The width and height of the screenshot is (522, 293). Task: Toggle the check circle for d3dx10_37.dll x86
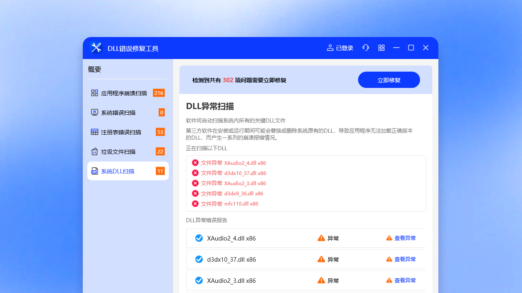(199, 259)
